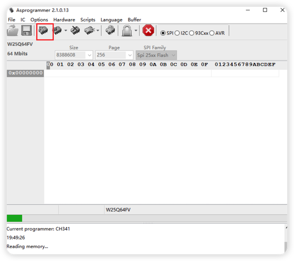Image resolution: width=294 pixels, height=261 pixels.
Task: Click the Read ID chip icon
Action: (110, 30)
